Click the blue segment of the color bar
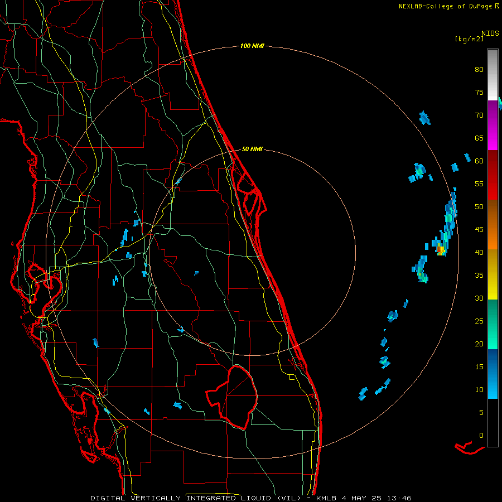Viewport: 502px width, 502px height. 493,374
